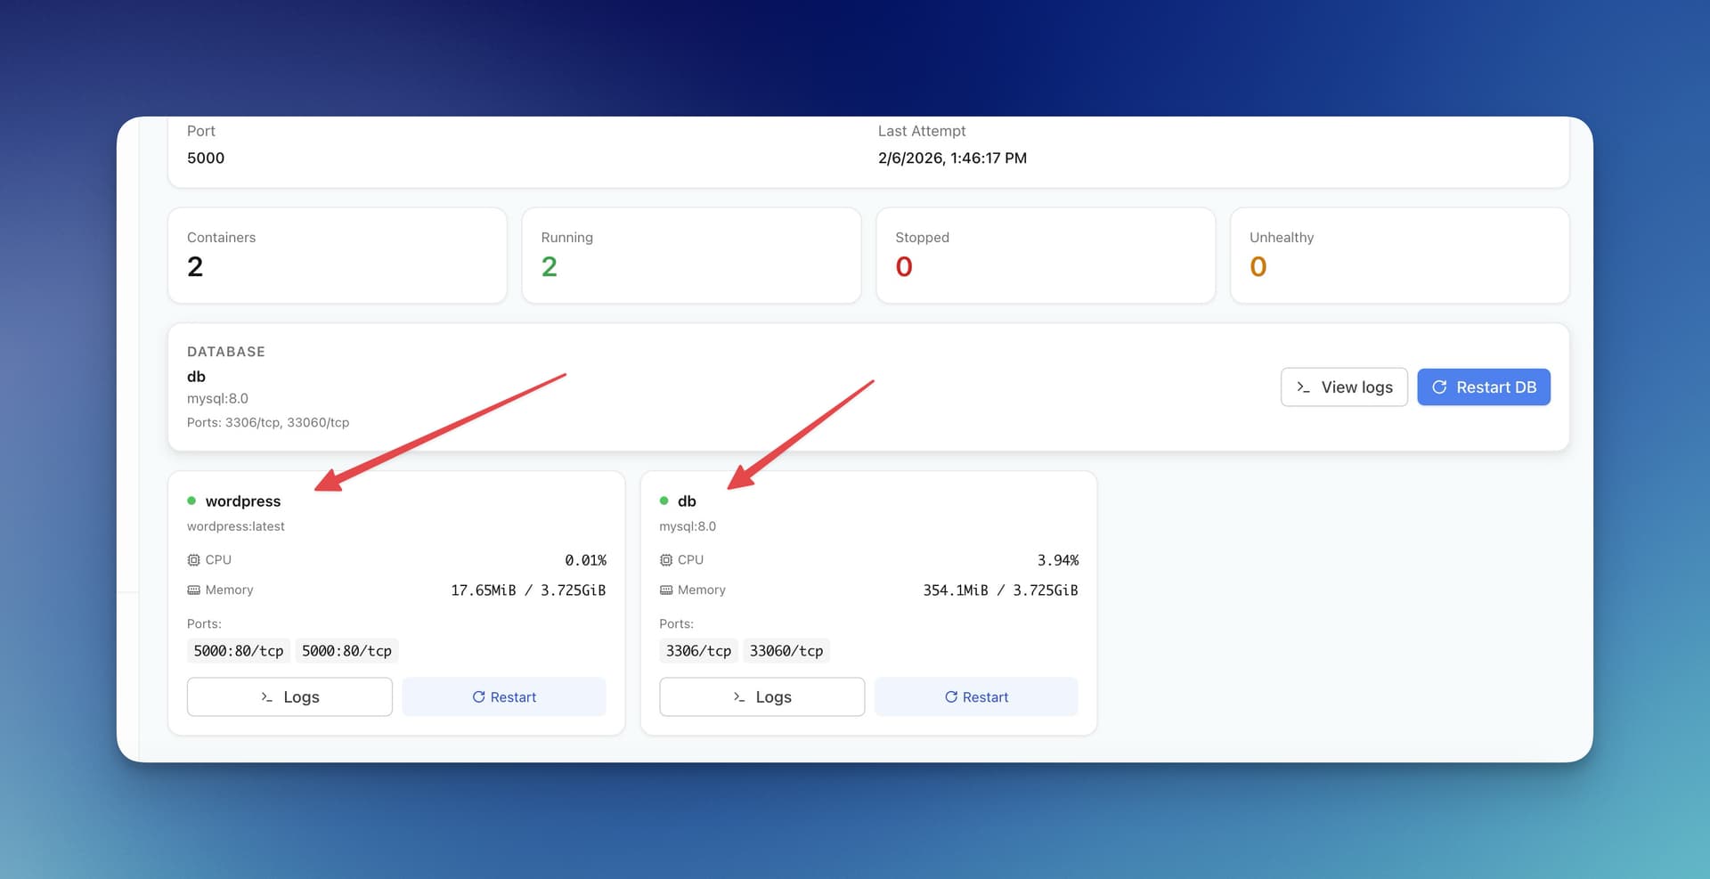Open View logs for the database
Image resolution: width=1710 pixels, height=879 pixels.
pos(1344,387)
